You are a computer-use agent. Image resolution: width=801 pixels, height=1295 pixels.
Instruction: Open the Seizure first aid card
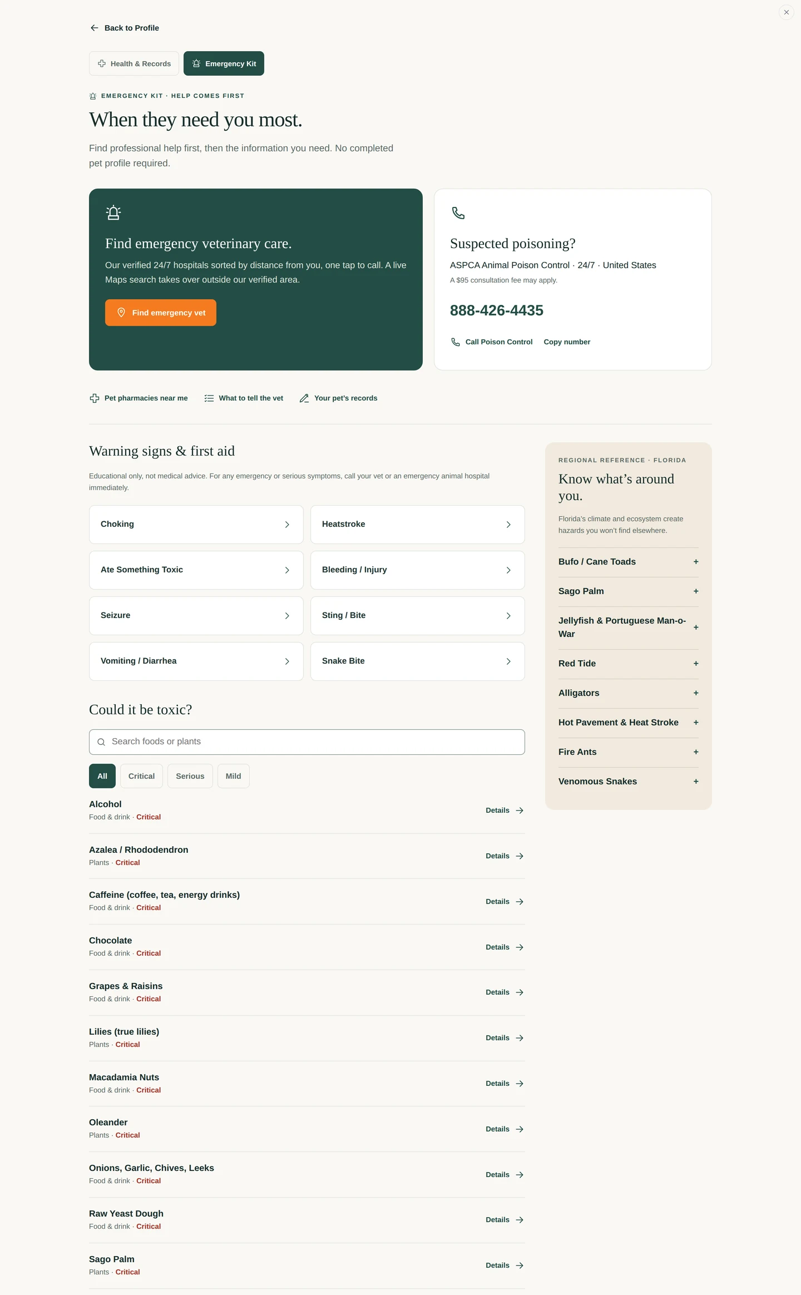[196, 616]
